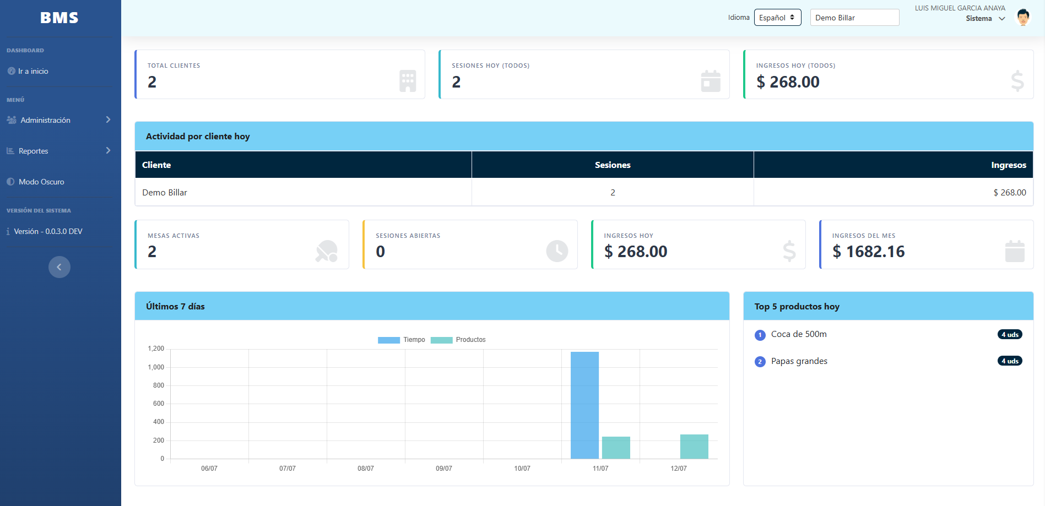Image resolution: width=1045 pixels, height=506 pixels.
Task: Click the chart icon beside Reportes
Action: click(x=10, y=151)
